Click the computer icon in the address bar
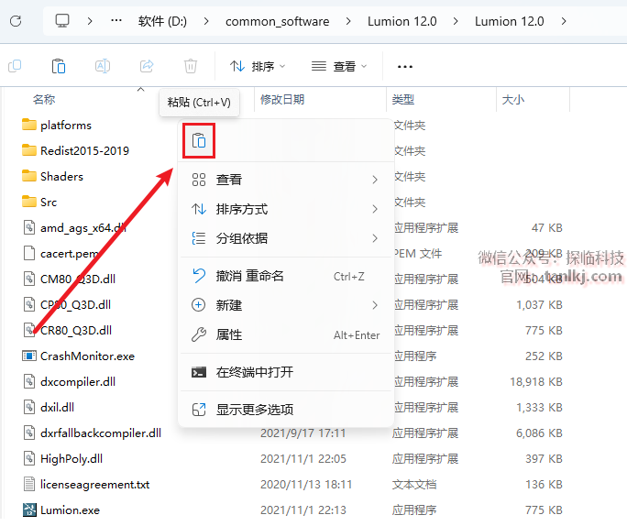Screen dimensions: 627x526 [x=62, y=20]
